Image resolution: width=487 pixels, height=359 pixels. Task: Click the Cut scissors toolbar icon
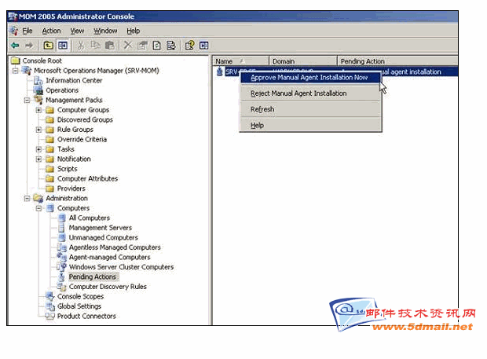coord(80,46)
